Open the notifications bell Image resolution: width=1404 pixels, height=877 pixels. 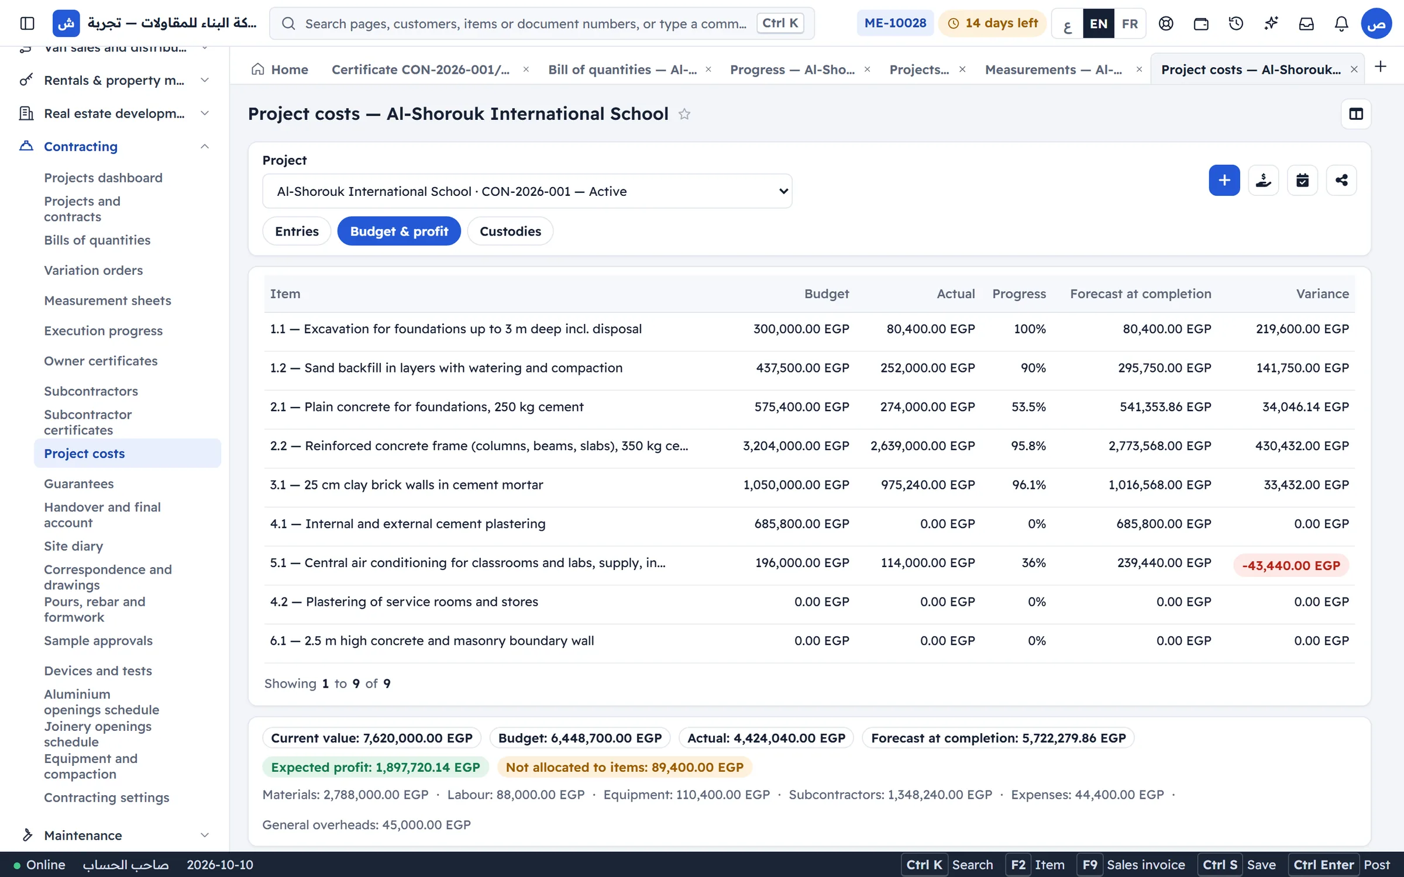[1341, 23]
